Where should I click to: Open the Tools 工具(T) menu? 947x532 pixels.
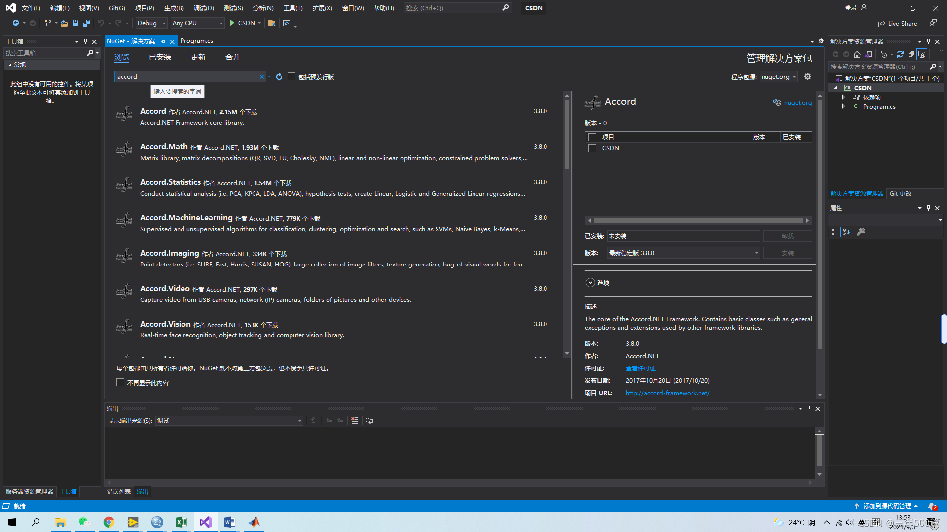293,8
